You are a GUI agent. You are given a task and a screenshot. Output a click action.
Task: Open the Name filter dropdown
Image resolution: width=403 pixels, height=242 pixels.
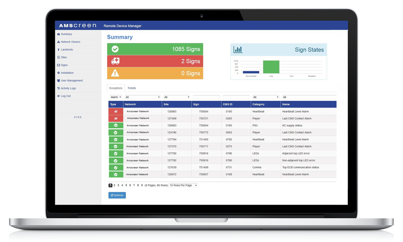tap(309, 97)
